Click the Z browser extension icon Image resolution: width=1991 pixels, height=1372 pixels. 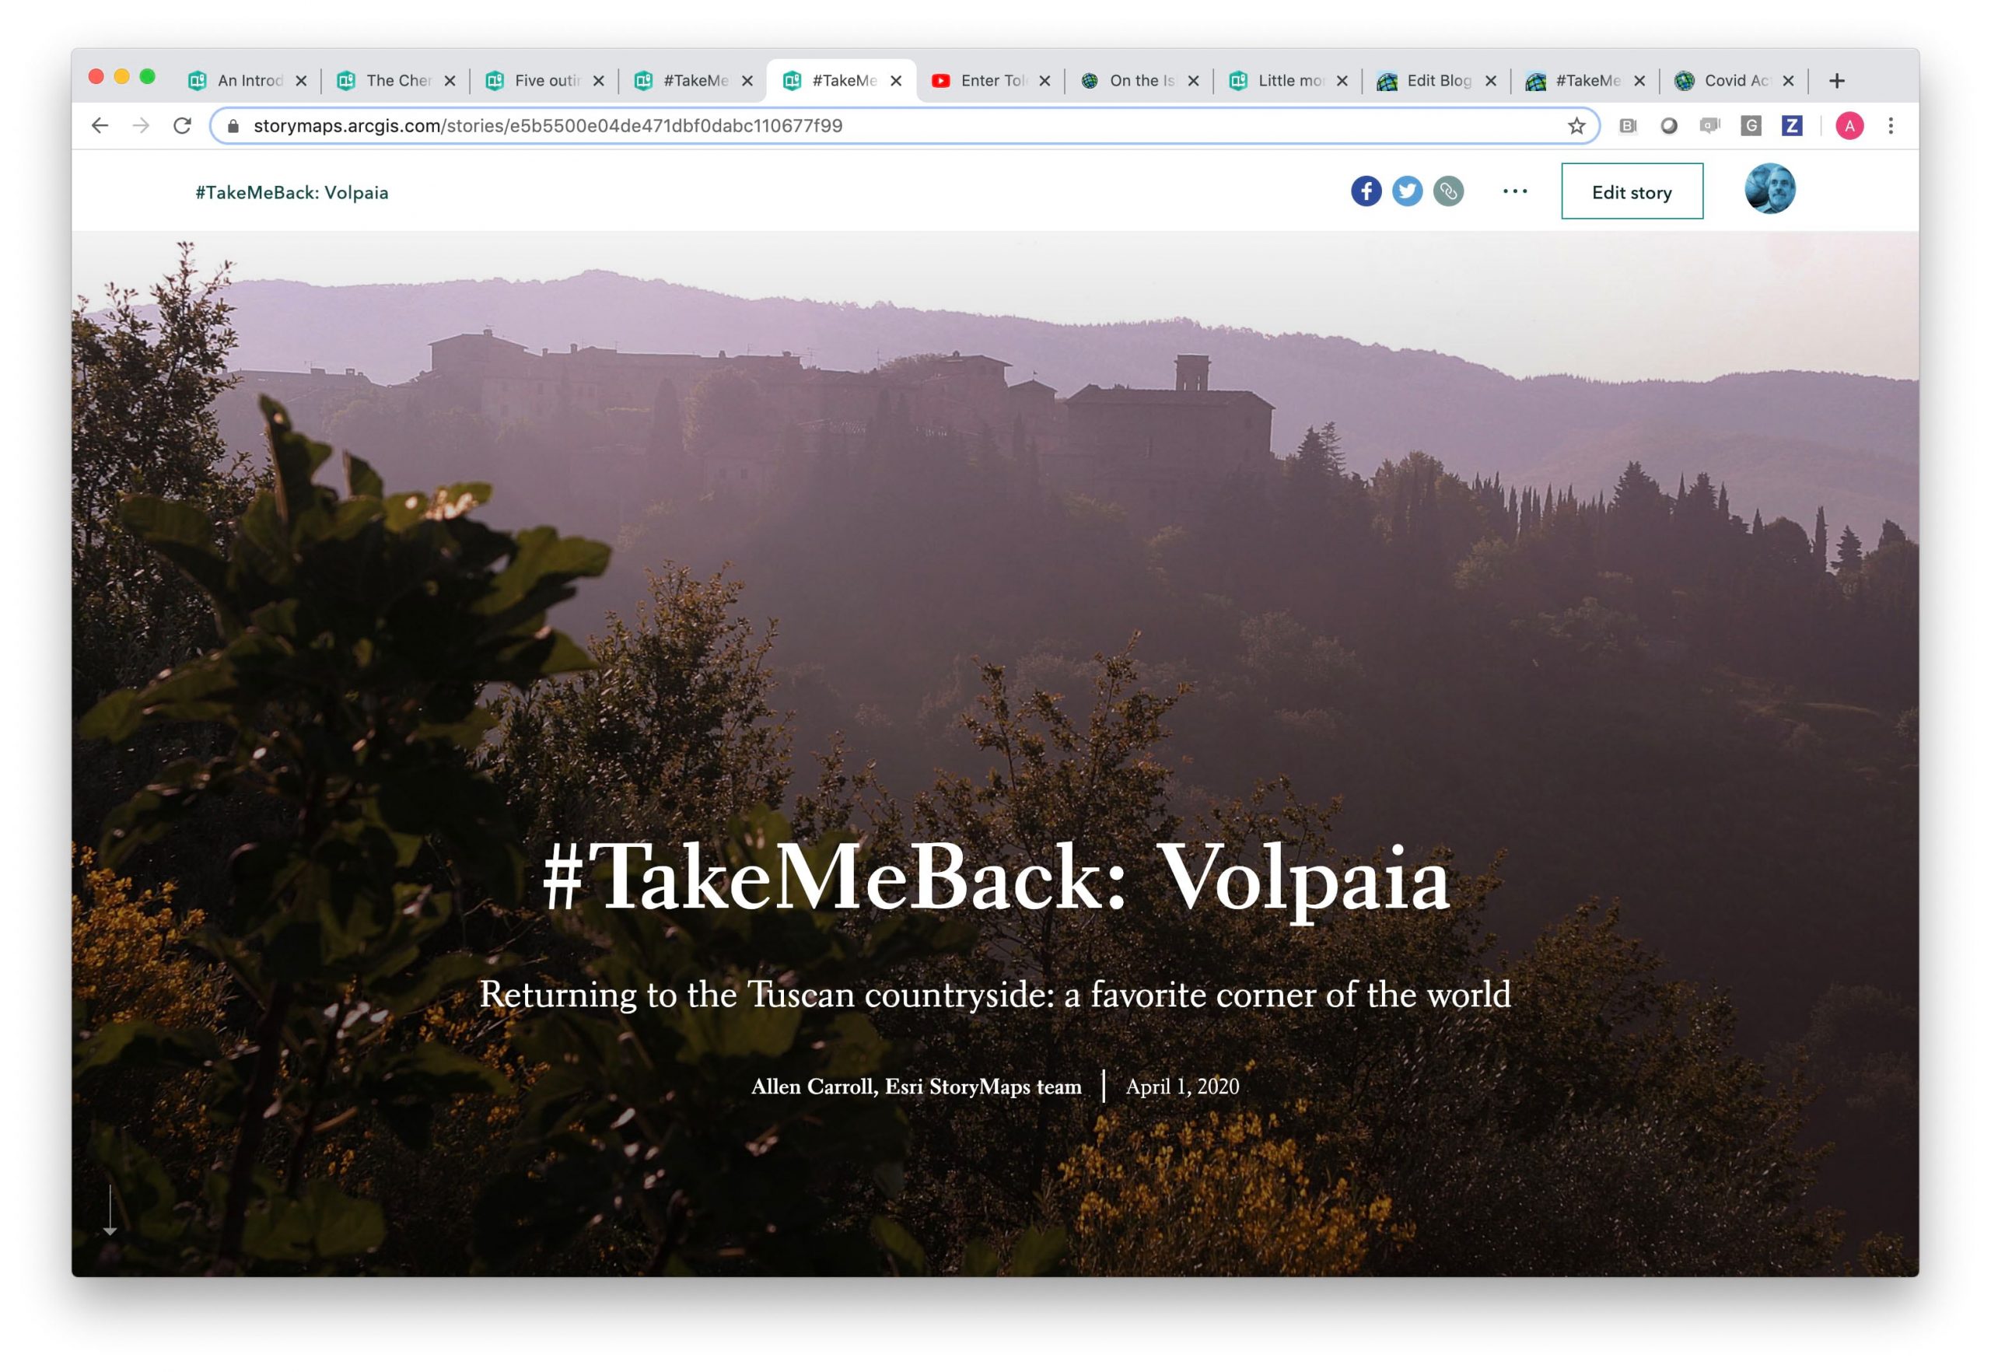click(1790, 125)
